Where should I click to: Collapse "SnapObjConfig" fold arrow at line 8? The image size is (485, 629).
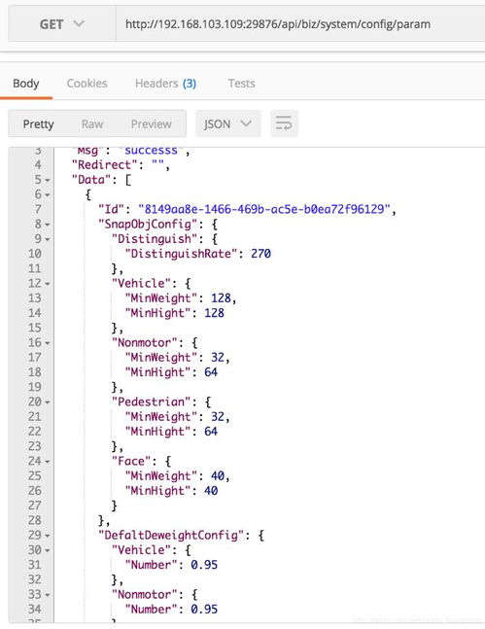(48, 225)
